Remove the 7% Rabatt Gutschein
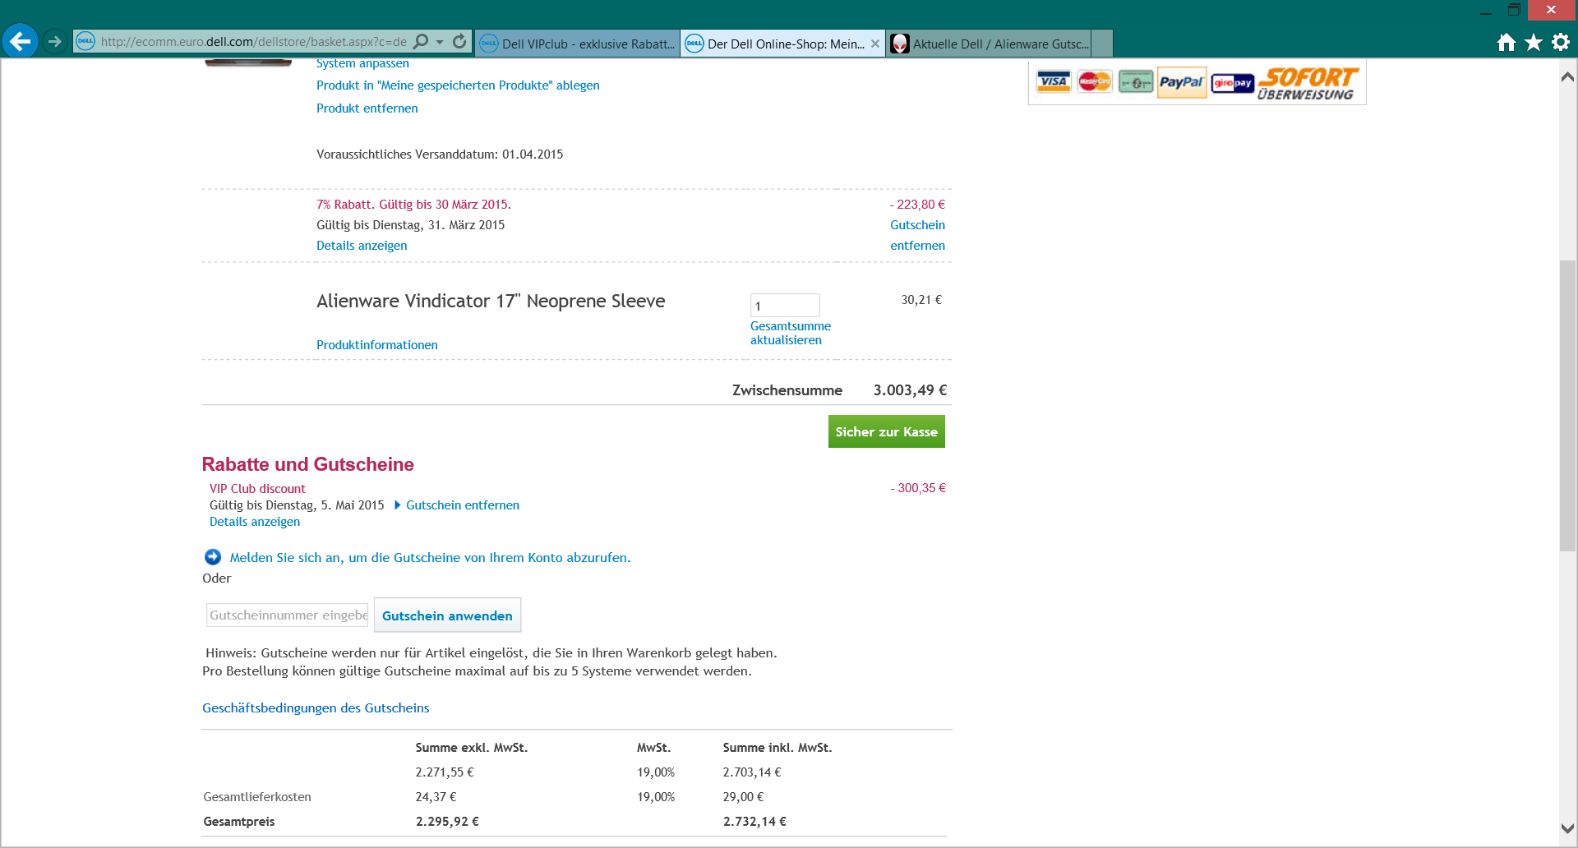This screenshot has width=1578, height=848. click(917, 235)
